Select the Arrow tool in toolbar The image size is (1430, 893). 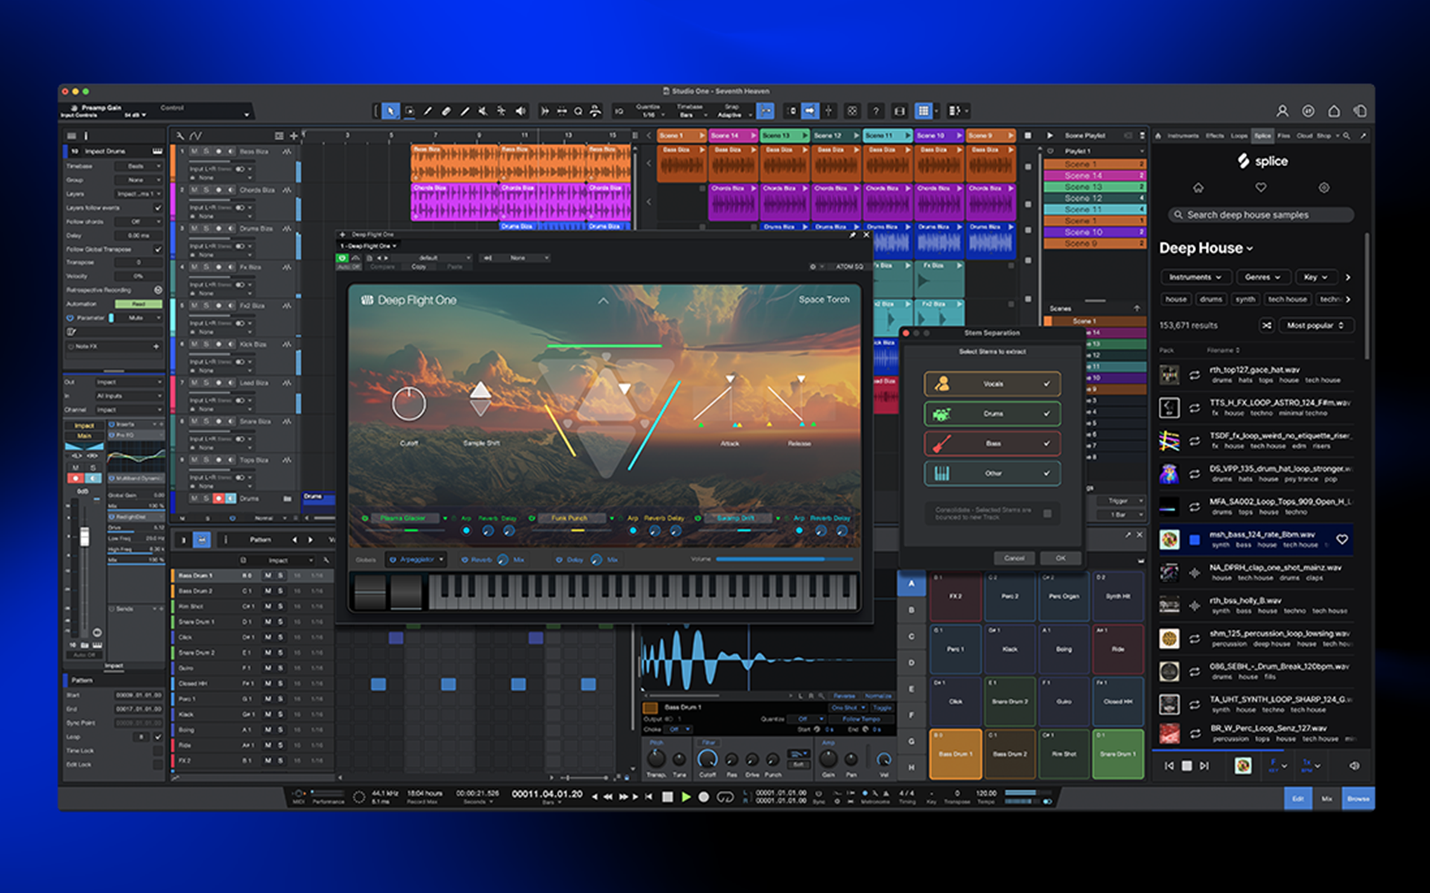tap(391, 111)
